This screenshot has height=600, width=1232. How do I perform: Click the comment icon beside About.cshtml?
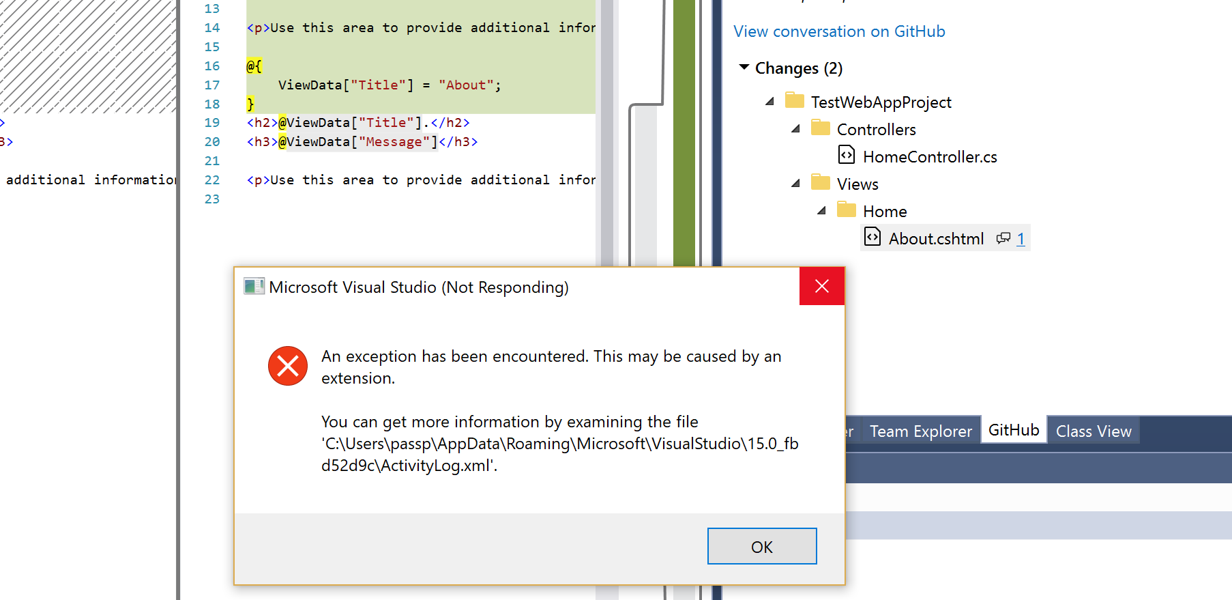(1003, 238)
